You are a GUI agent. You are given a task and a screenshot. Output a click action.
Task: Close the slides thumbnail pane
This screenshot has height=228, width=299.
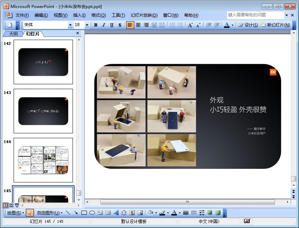coord(77,33)
